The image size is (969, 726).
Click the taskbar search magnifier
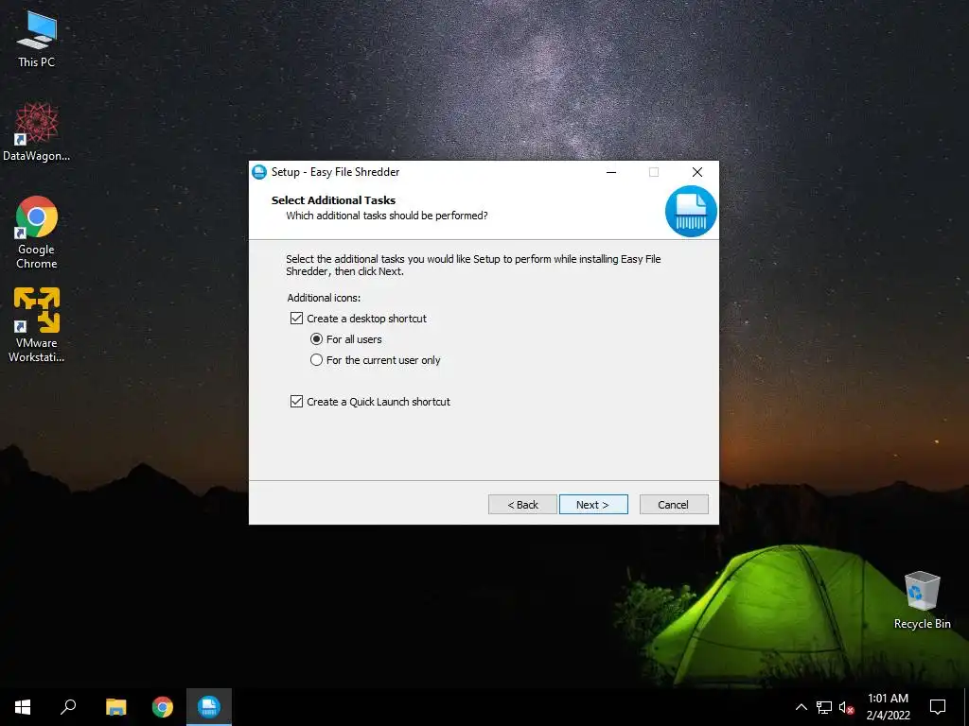[x=68, y=707]
